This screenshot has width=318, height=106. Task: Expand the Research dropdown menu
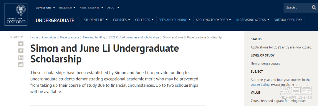point(67,8)
